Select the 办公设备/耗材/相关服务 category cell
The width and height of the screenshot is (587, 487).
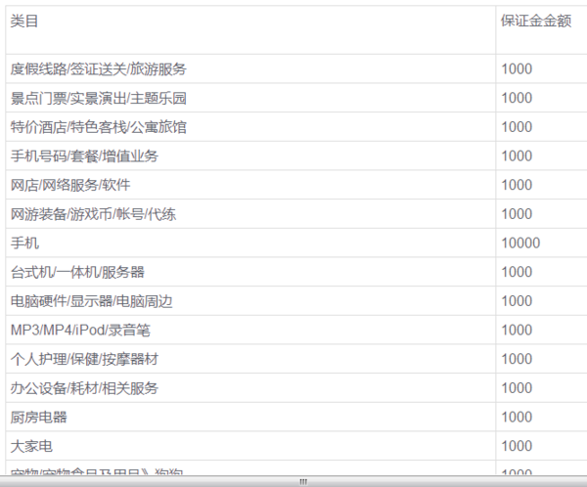click(x=84, y=388)
